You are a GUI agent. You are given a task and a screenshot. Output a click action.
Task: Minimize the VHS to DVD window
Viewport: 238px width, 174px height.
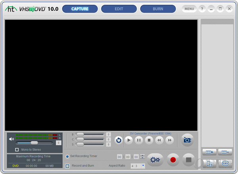coord(211,9)
